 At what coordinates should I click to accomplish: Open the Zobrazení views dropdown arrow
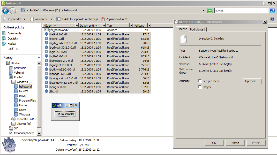tap(51, 19)
